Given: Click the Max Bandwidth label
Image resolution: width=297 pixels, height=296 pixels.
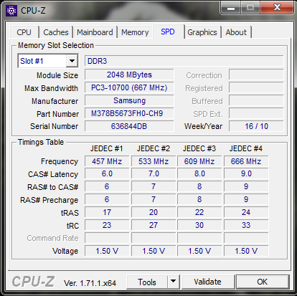Looking at the screenshot, I should [51, 88].
